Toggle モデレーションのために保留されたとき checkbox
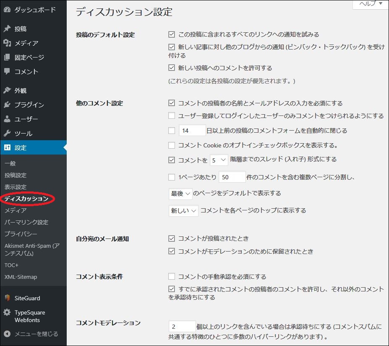This screenshot has width=389, height=346. 172,251
